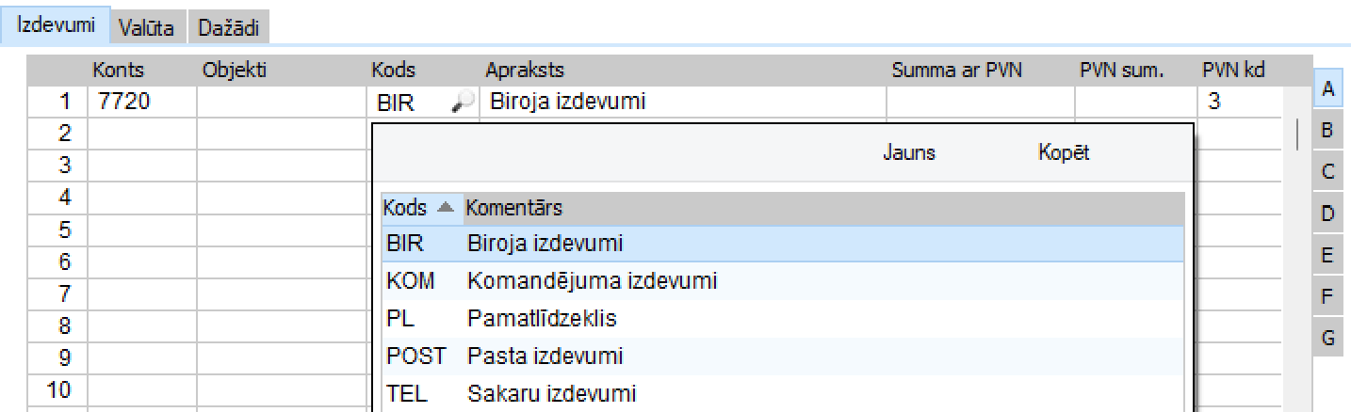The height and width of the screenshot is (412, 1351).
Task: Activate flip view G
Action: click(x=1327, y=338)
